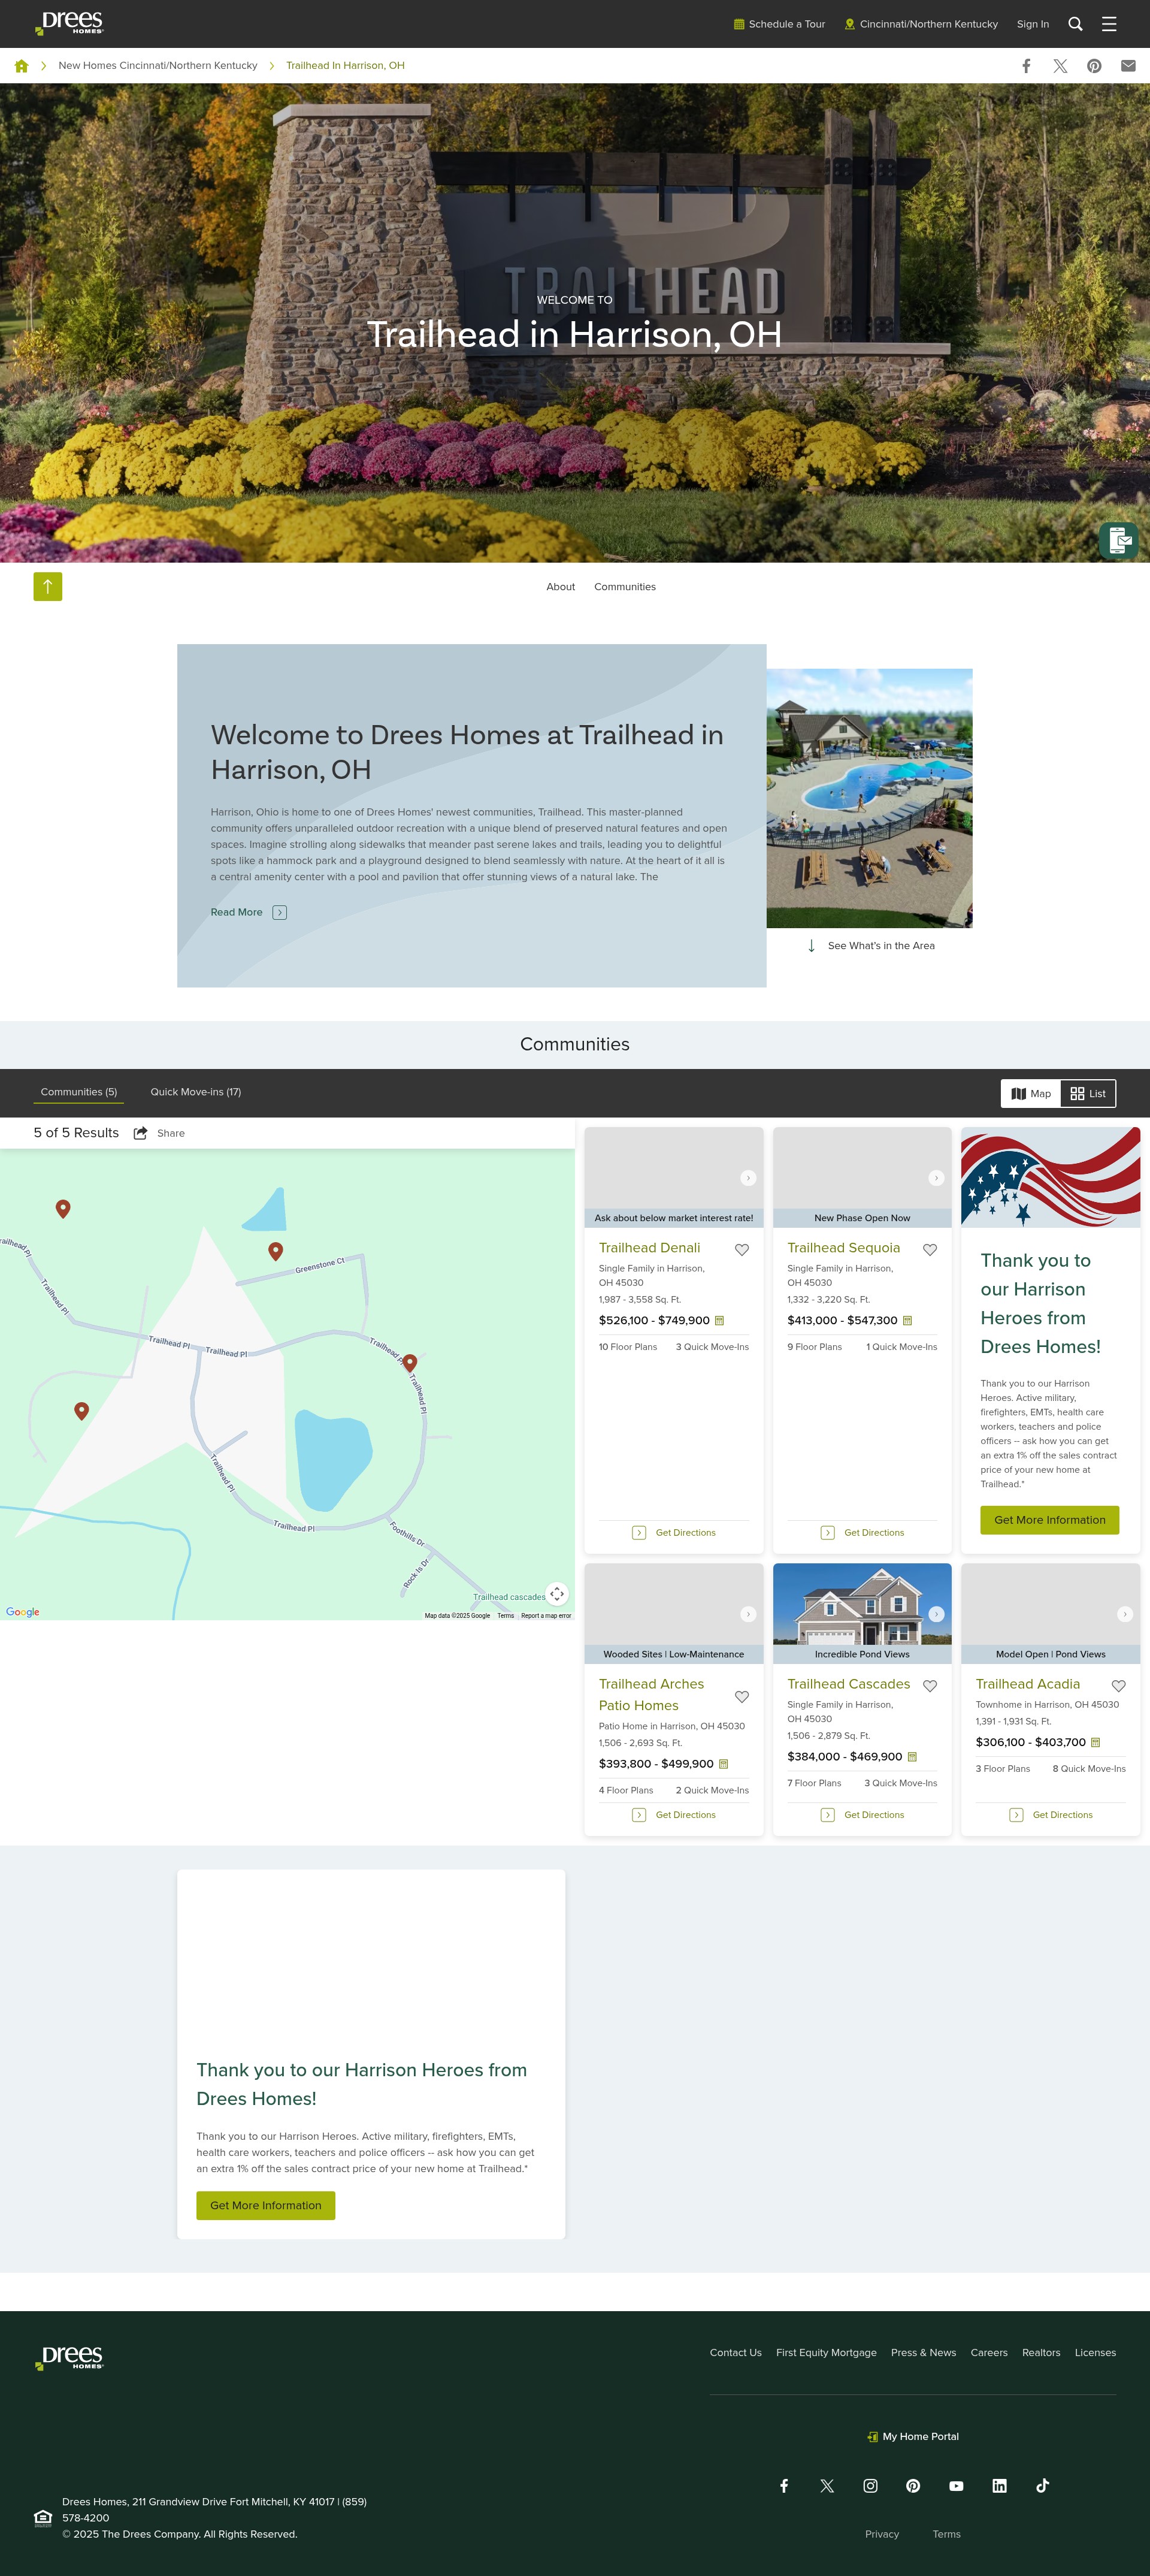1150x2576 pixels.
Task: Open calculator icon next to Trailhead Arches price
Action: (x=724, y=1764)
